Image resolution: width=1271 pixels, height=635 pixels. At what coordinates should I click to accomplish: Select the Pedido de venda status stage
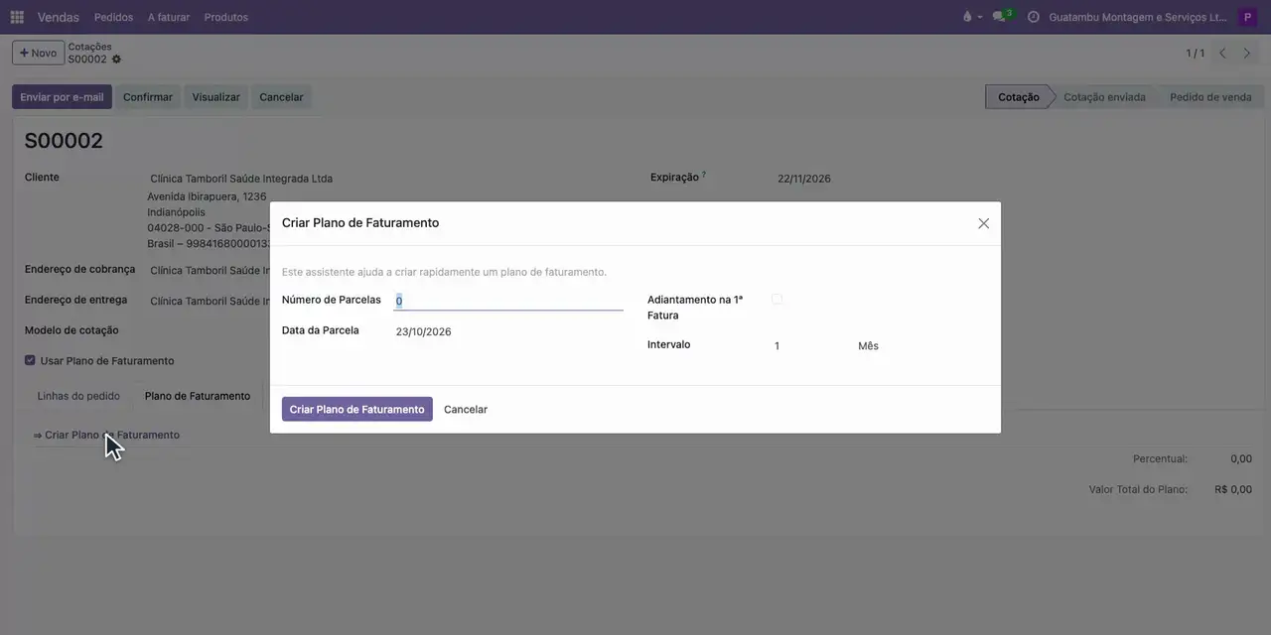pos(1210,97)
